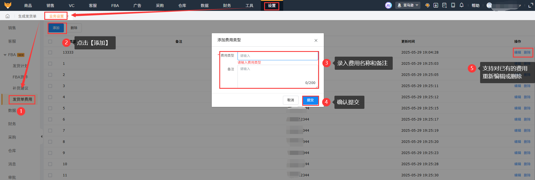Open the 采购 top menu

coord(160,6)
